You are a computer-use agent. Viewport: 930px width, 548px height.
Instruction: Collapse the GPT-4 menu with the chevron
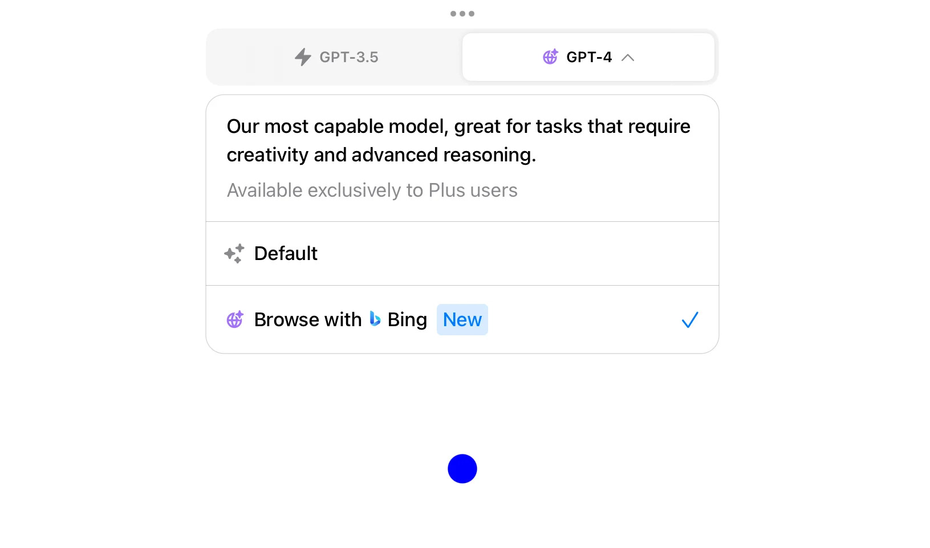click(x=628, y=58)
